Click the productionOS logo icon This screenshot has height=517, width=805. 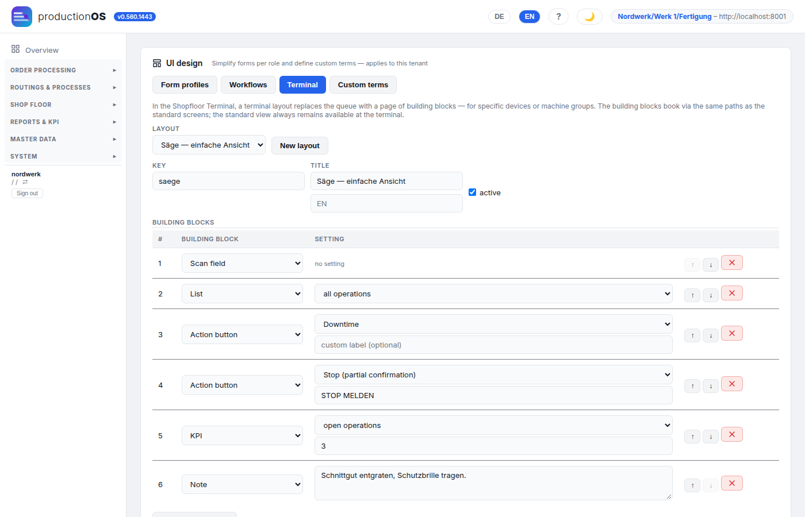(x=22, y=17)
